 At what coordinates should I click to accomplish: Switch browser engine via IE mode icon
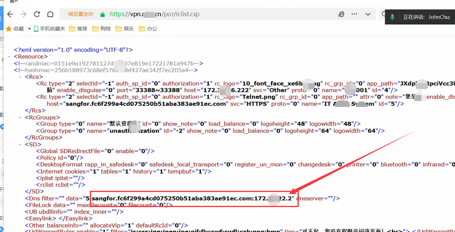click(341, 14)
